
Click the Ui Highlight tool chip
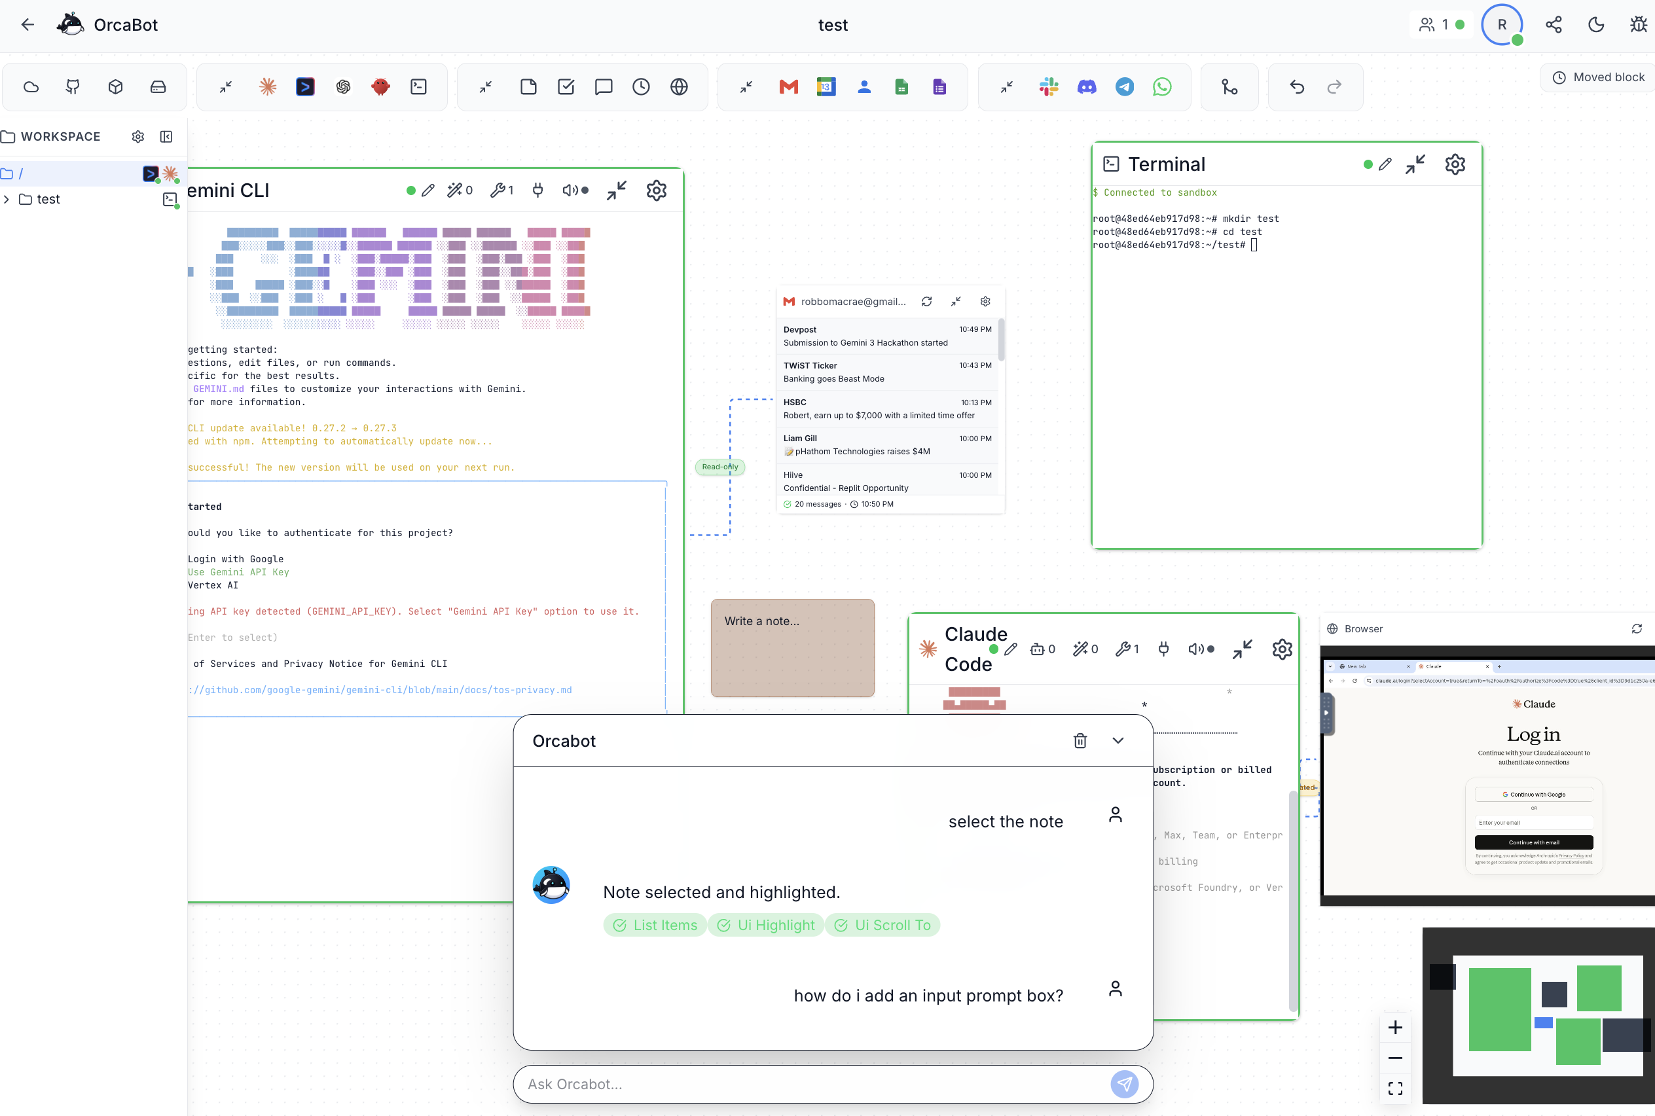point(765,926)
